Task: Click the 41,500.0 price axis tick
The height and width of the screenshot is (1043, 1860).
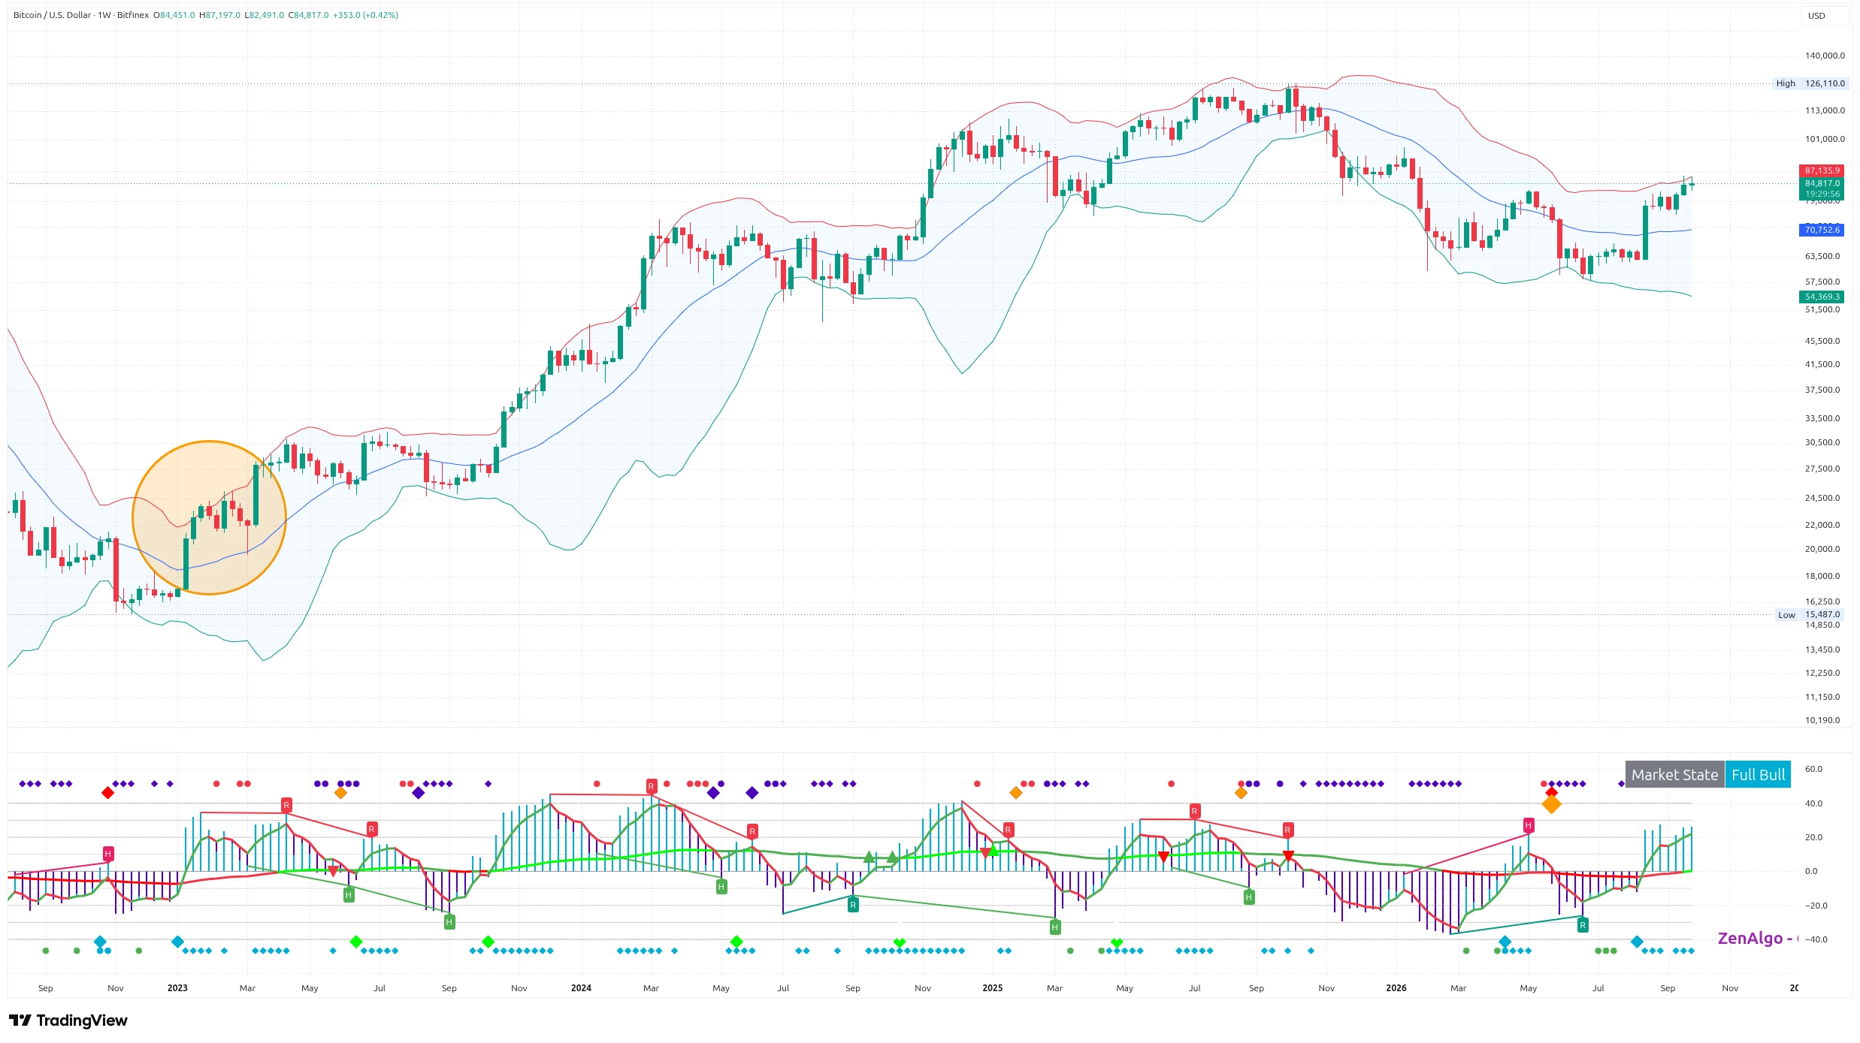Action: coord(1822,364)
